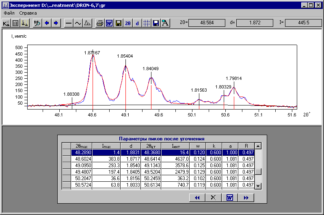Image resolution: width=324 pixels, height=215 pixels.
Task: Open the font 'A' text tool
Action: (165, 23)
